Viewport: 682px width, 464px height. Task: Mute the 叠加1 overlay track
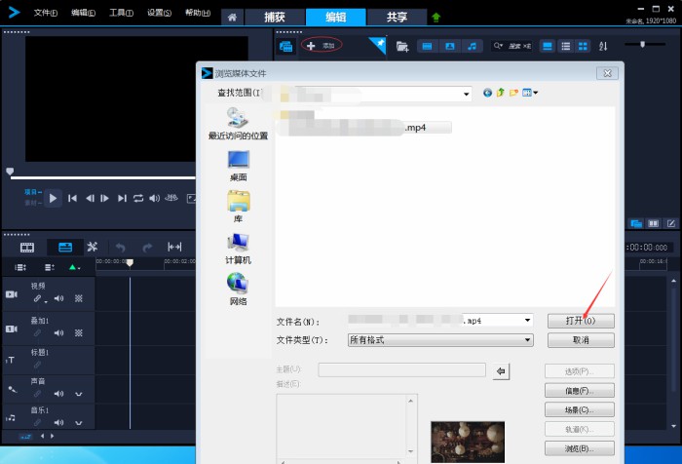(x=58, y=332)
